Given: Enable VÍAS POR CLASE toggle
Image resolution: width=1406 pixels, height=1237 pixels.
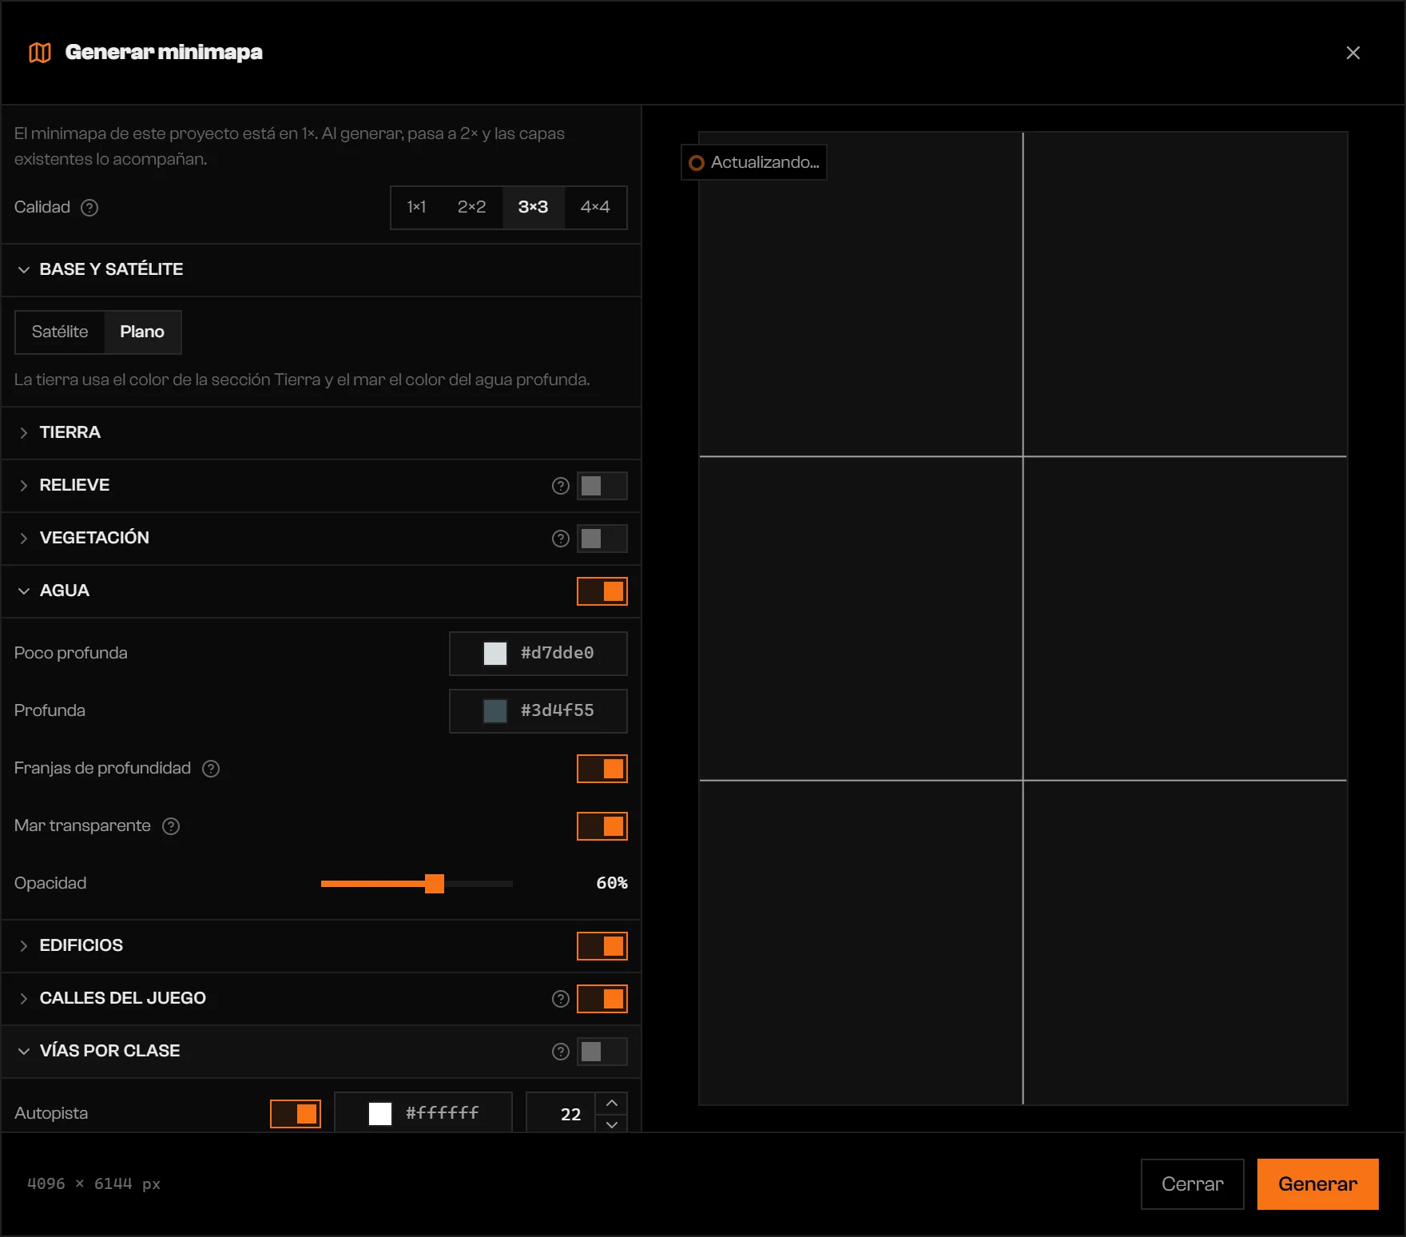Looking at the screenshot, I should 602,1052.
